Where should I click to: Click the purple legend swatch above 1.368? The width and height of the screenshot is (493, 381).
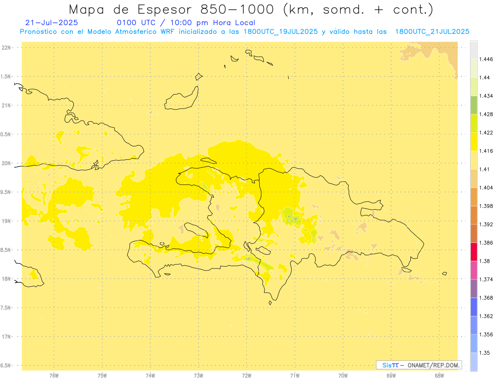pyautogui.click(x=474, y=289)
